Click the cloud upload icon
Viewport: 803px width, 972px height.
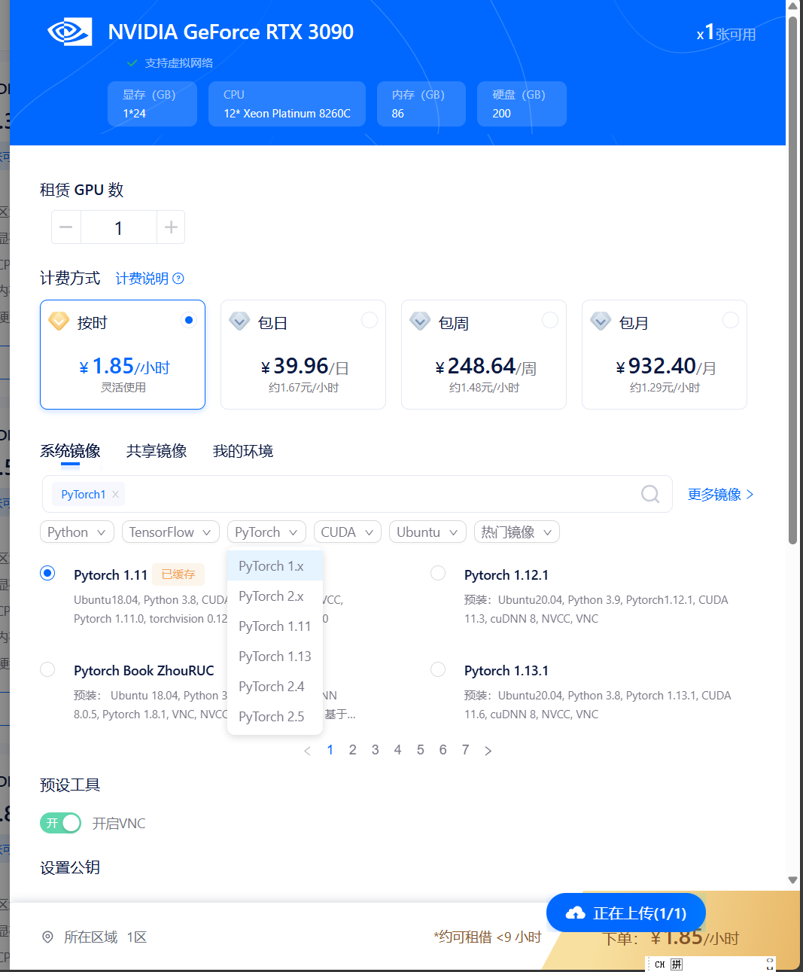[576, 913]
